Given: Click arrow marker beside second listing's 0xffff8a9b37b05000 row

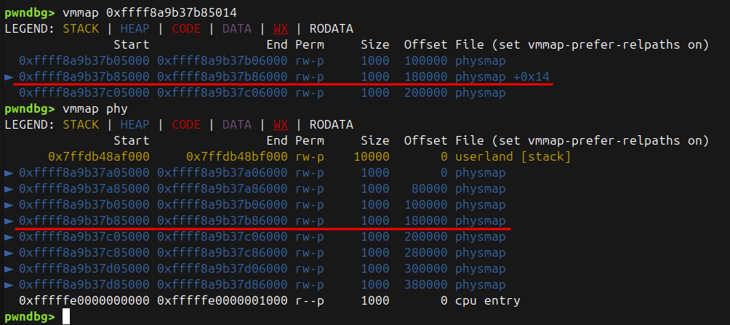Looking at the screenshot, I should click(9, 205).
